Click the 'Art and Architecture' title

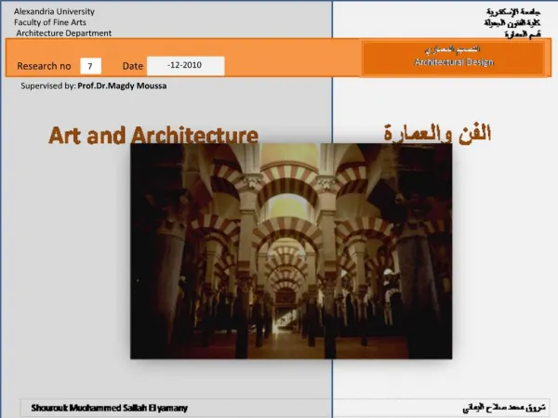pos(153,136)
